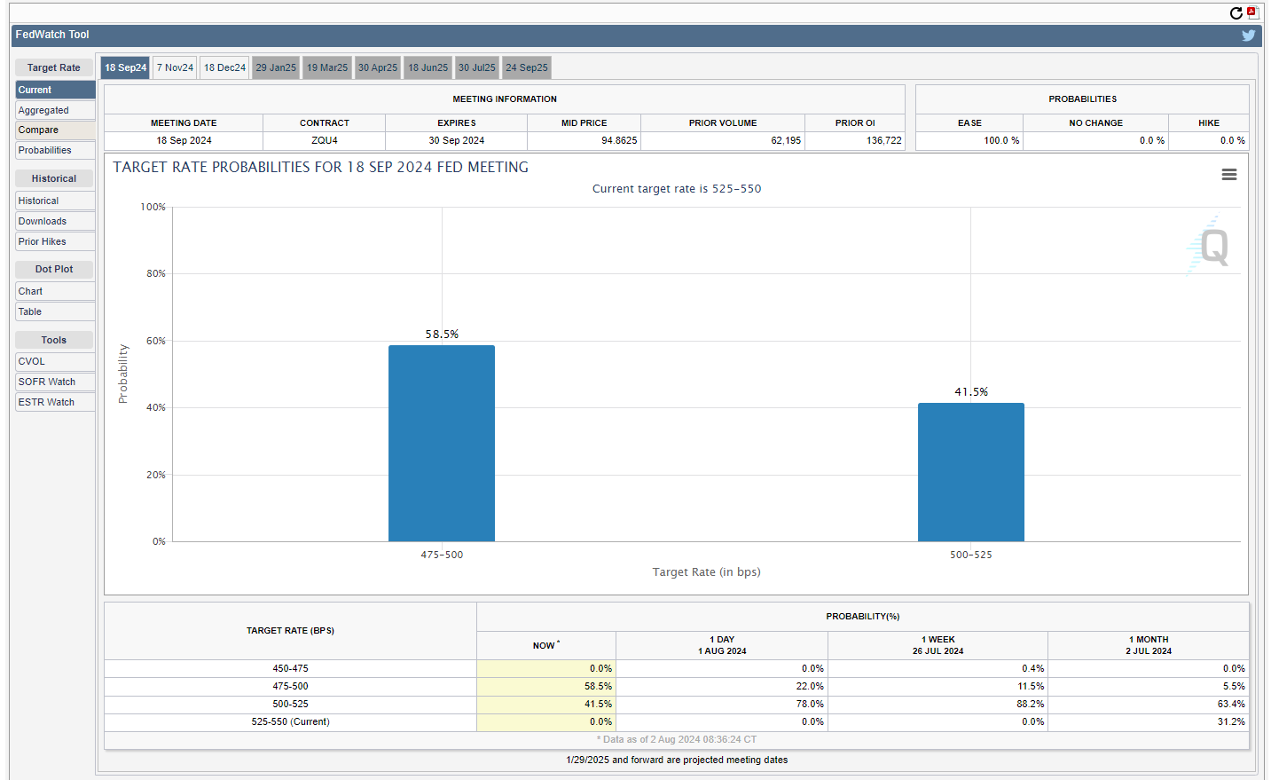Click the red PDF export icon
The width and height of the screenshot is (1271, 780).
tap(1252, 12)
